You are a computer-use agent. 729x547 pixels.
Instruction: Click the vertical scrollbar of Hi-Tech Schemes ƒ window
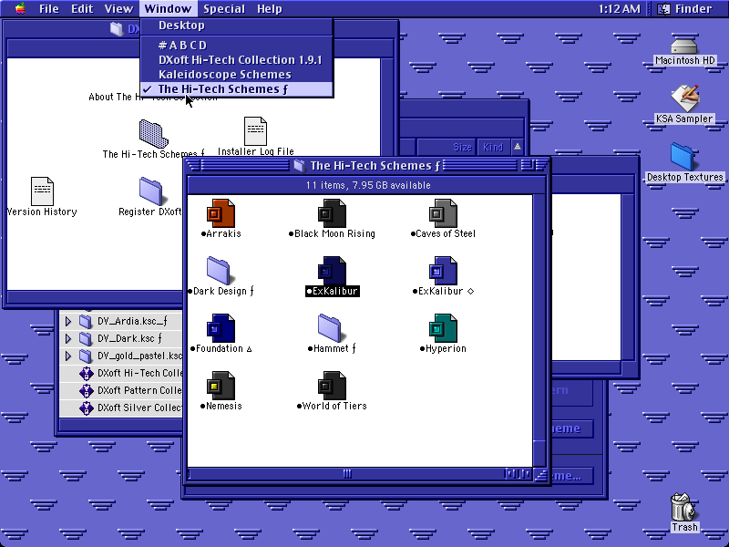(x=539, y=330)
